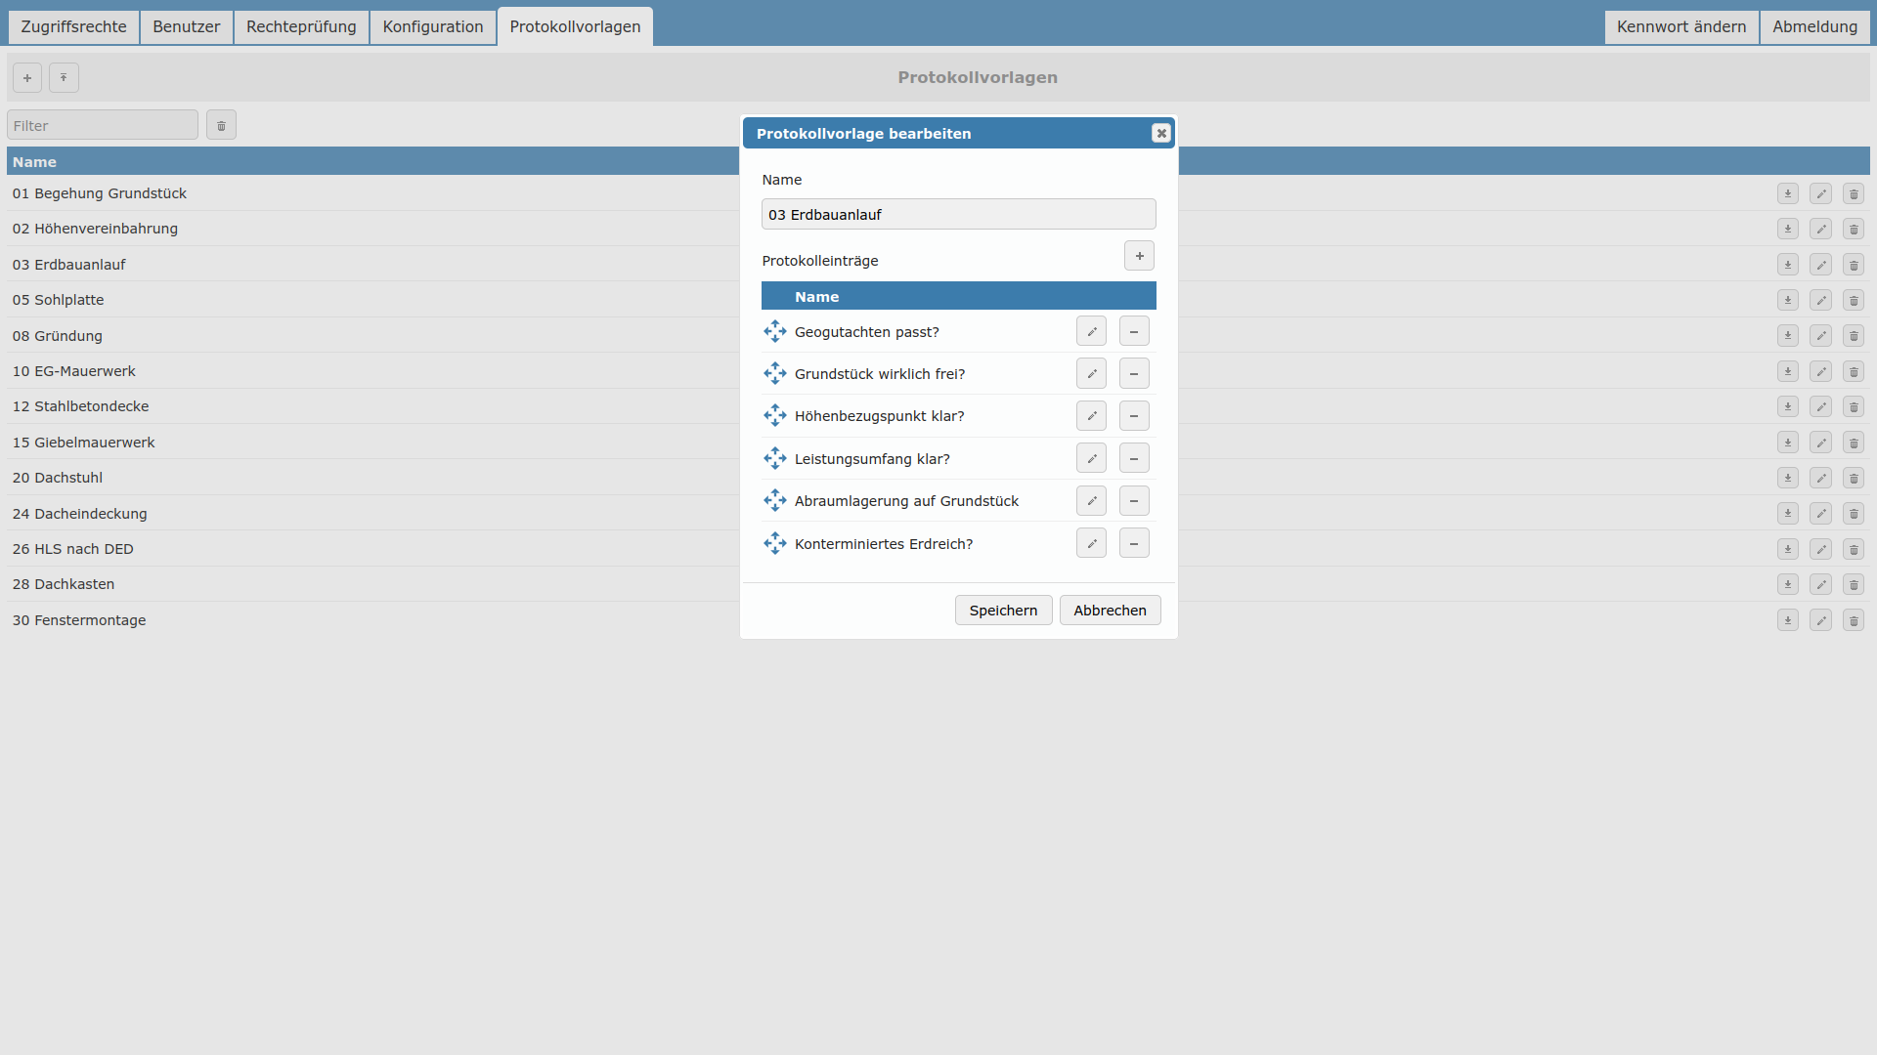The height and width of the screenshot is (1055, 1877).
Task: Add a new protocol entry with plus button
Action: (x=1139, y=256)
